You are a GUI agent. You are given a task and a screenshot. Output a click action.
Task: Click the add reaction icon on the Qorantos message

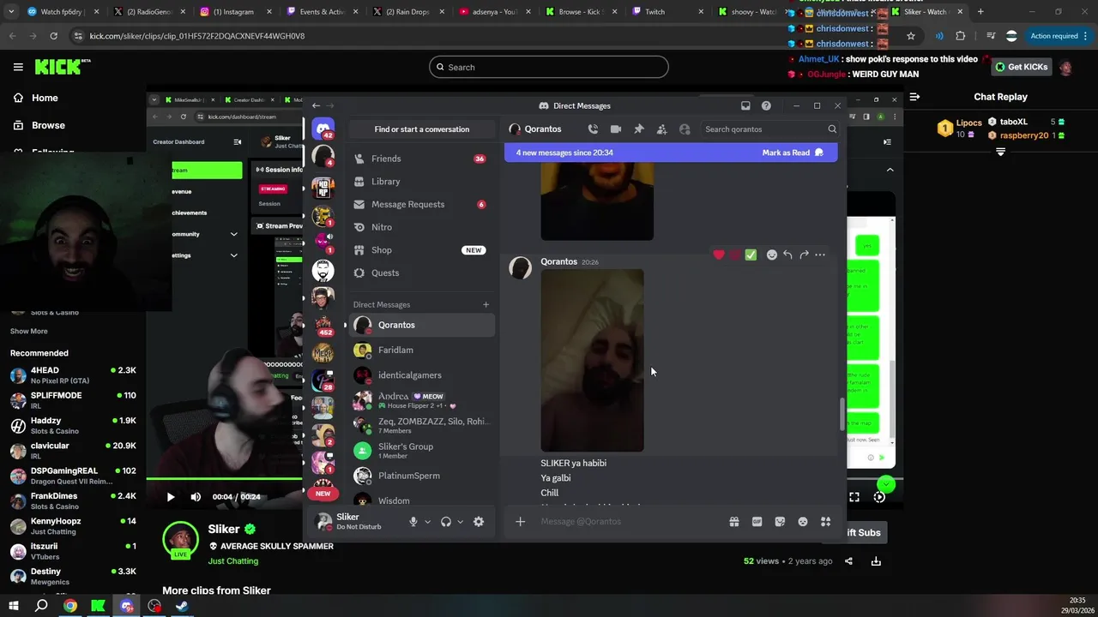[772, 255]
